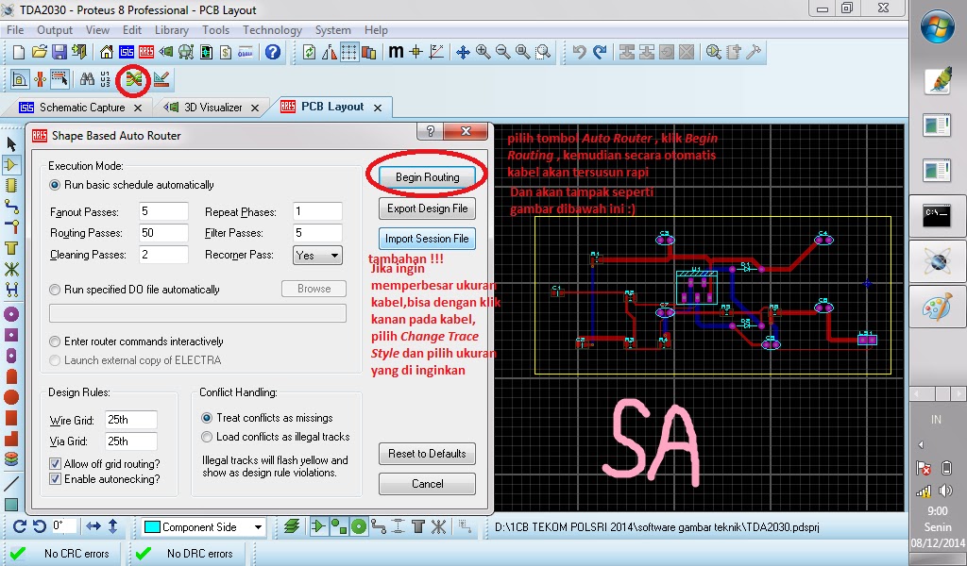This screenshot has width=967, height=566.
Task: Toggle the component filter icon in selection toolbar
Action: [318, 526]
